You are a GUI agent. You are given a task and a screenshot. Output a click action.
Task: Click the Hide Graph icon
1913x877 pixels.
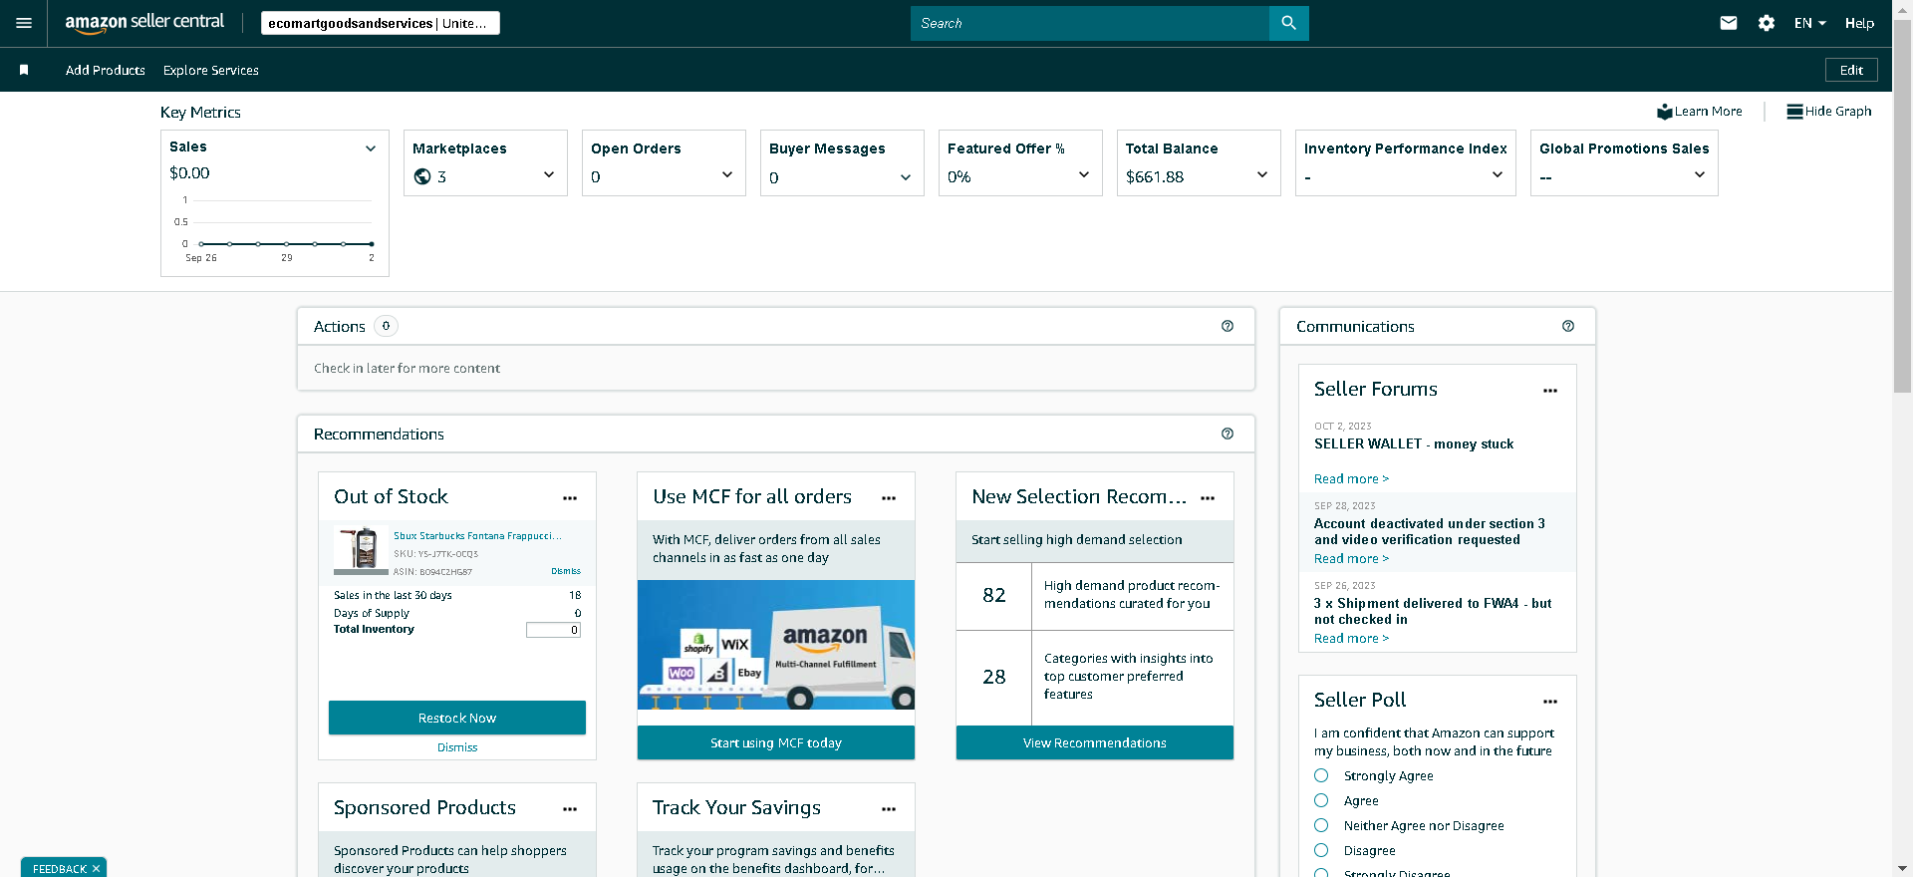[x=1794, y=112]
